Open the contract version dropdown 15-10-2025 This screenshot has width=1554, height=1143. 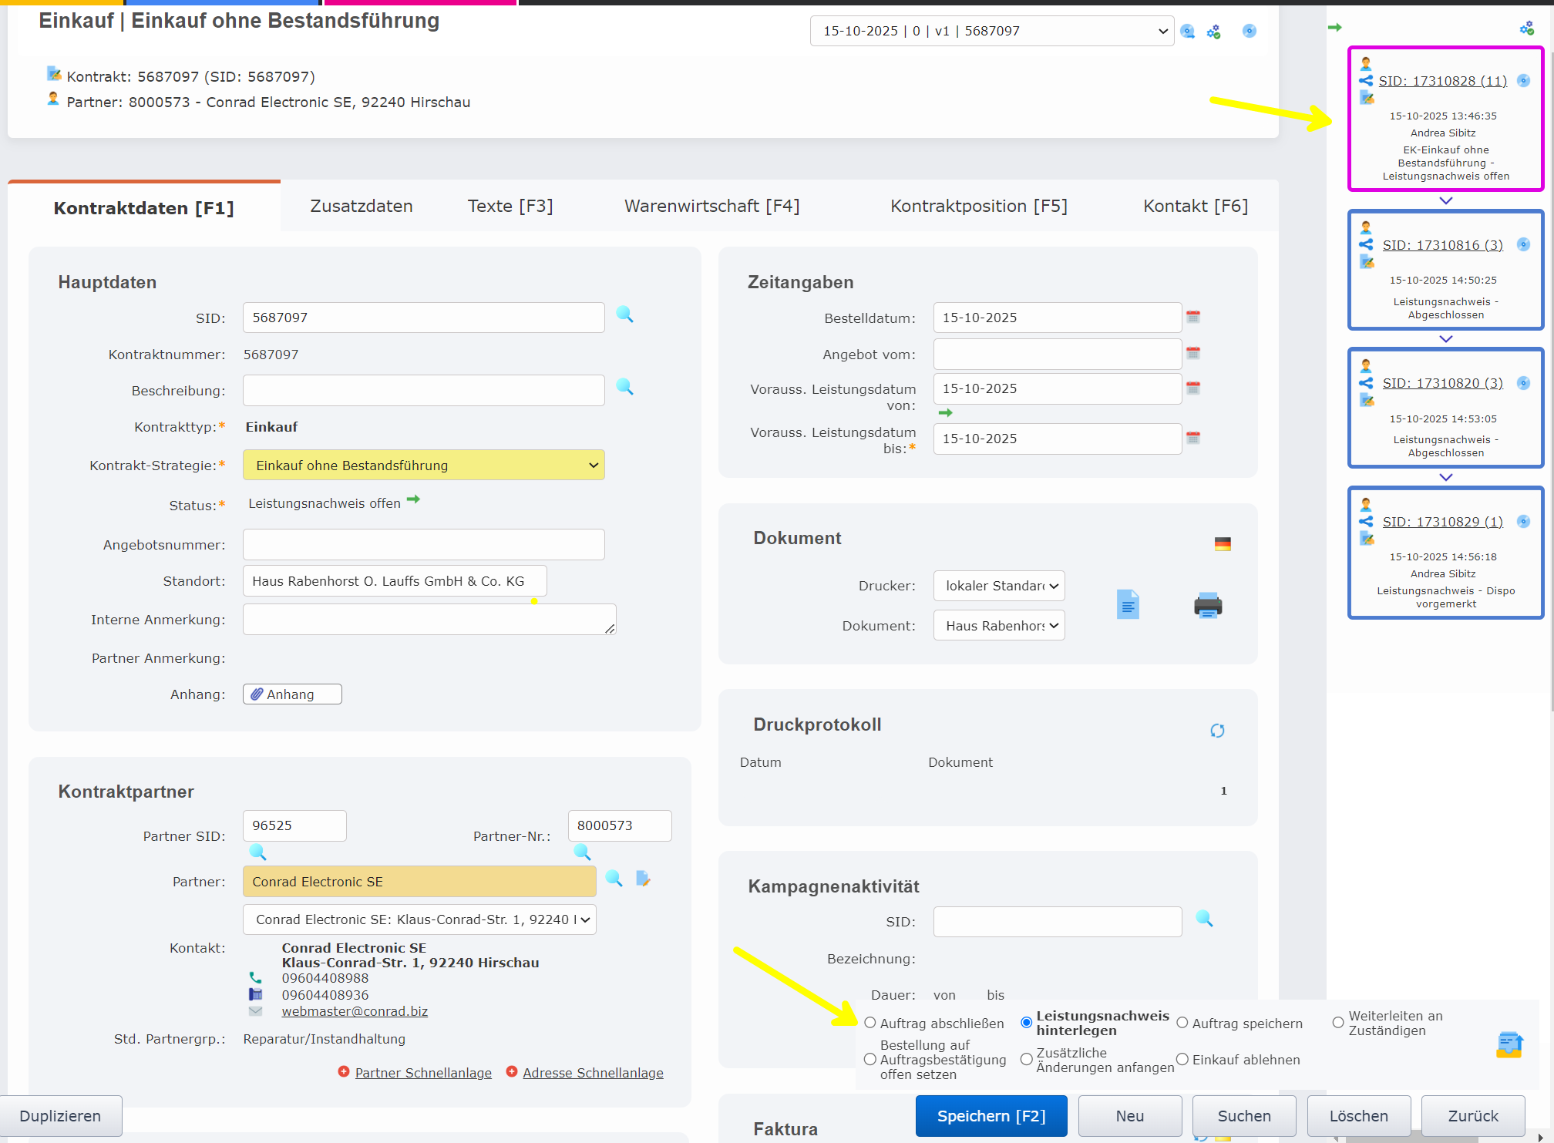[991, 31]
